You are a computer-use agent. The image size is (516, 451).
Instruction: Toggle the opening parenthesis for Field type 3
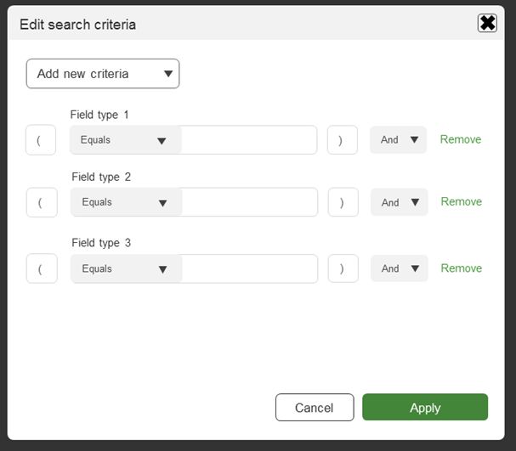(x=42, y=268)
